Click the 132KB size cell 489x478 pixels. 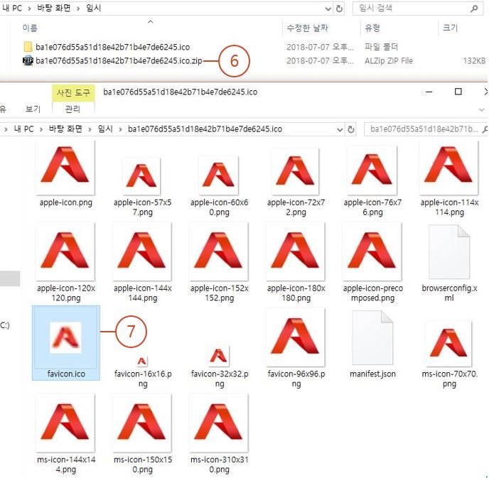(x=474, y=61)
